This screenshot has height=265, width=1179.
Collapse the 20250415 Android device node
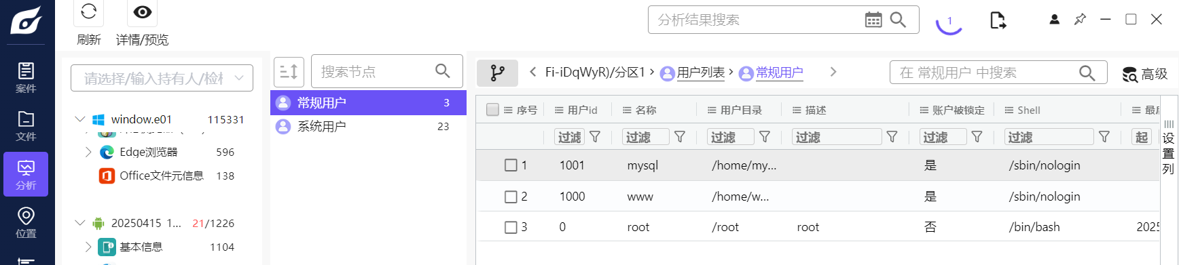[x=80, y=223]
